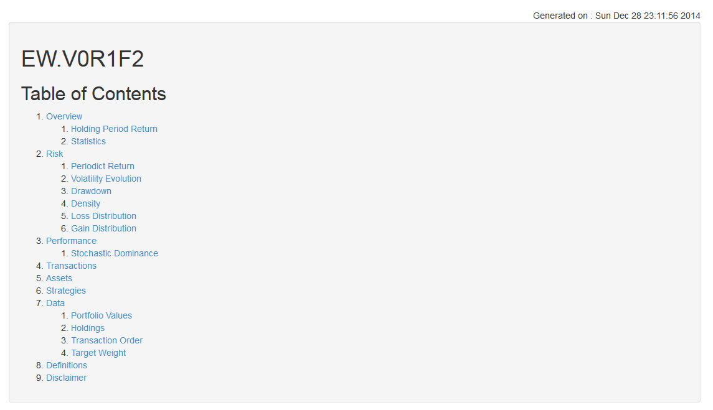Viewport: 713px width, 410px height.
Task: Click the Density link
Action: tap(85, 203)
